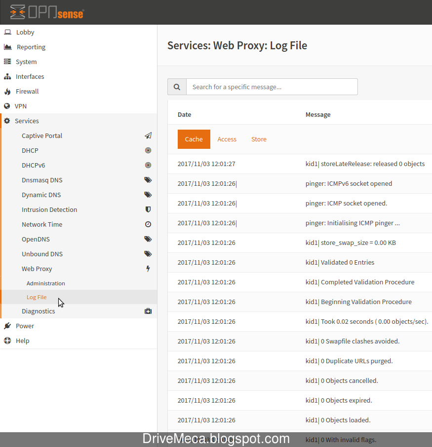Click the Services gear icon

[7, 121]
